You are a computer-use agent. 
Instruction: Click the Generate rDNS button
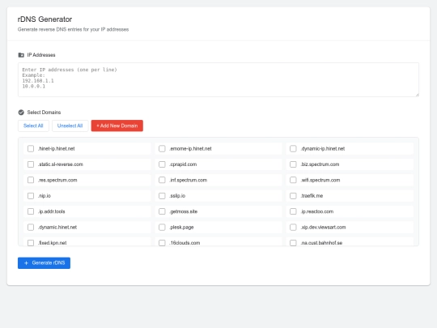(44, 263)
